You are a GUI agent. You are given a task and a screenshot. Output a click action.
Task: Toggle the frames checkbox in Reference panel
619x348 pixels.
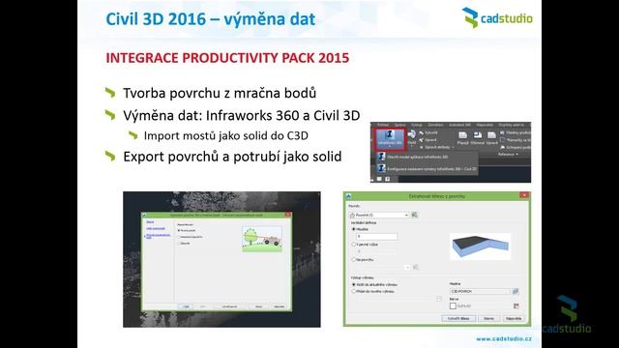point(503,139)
